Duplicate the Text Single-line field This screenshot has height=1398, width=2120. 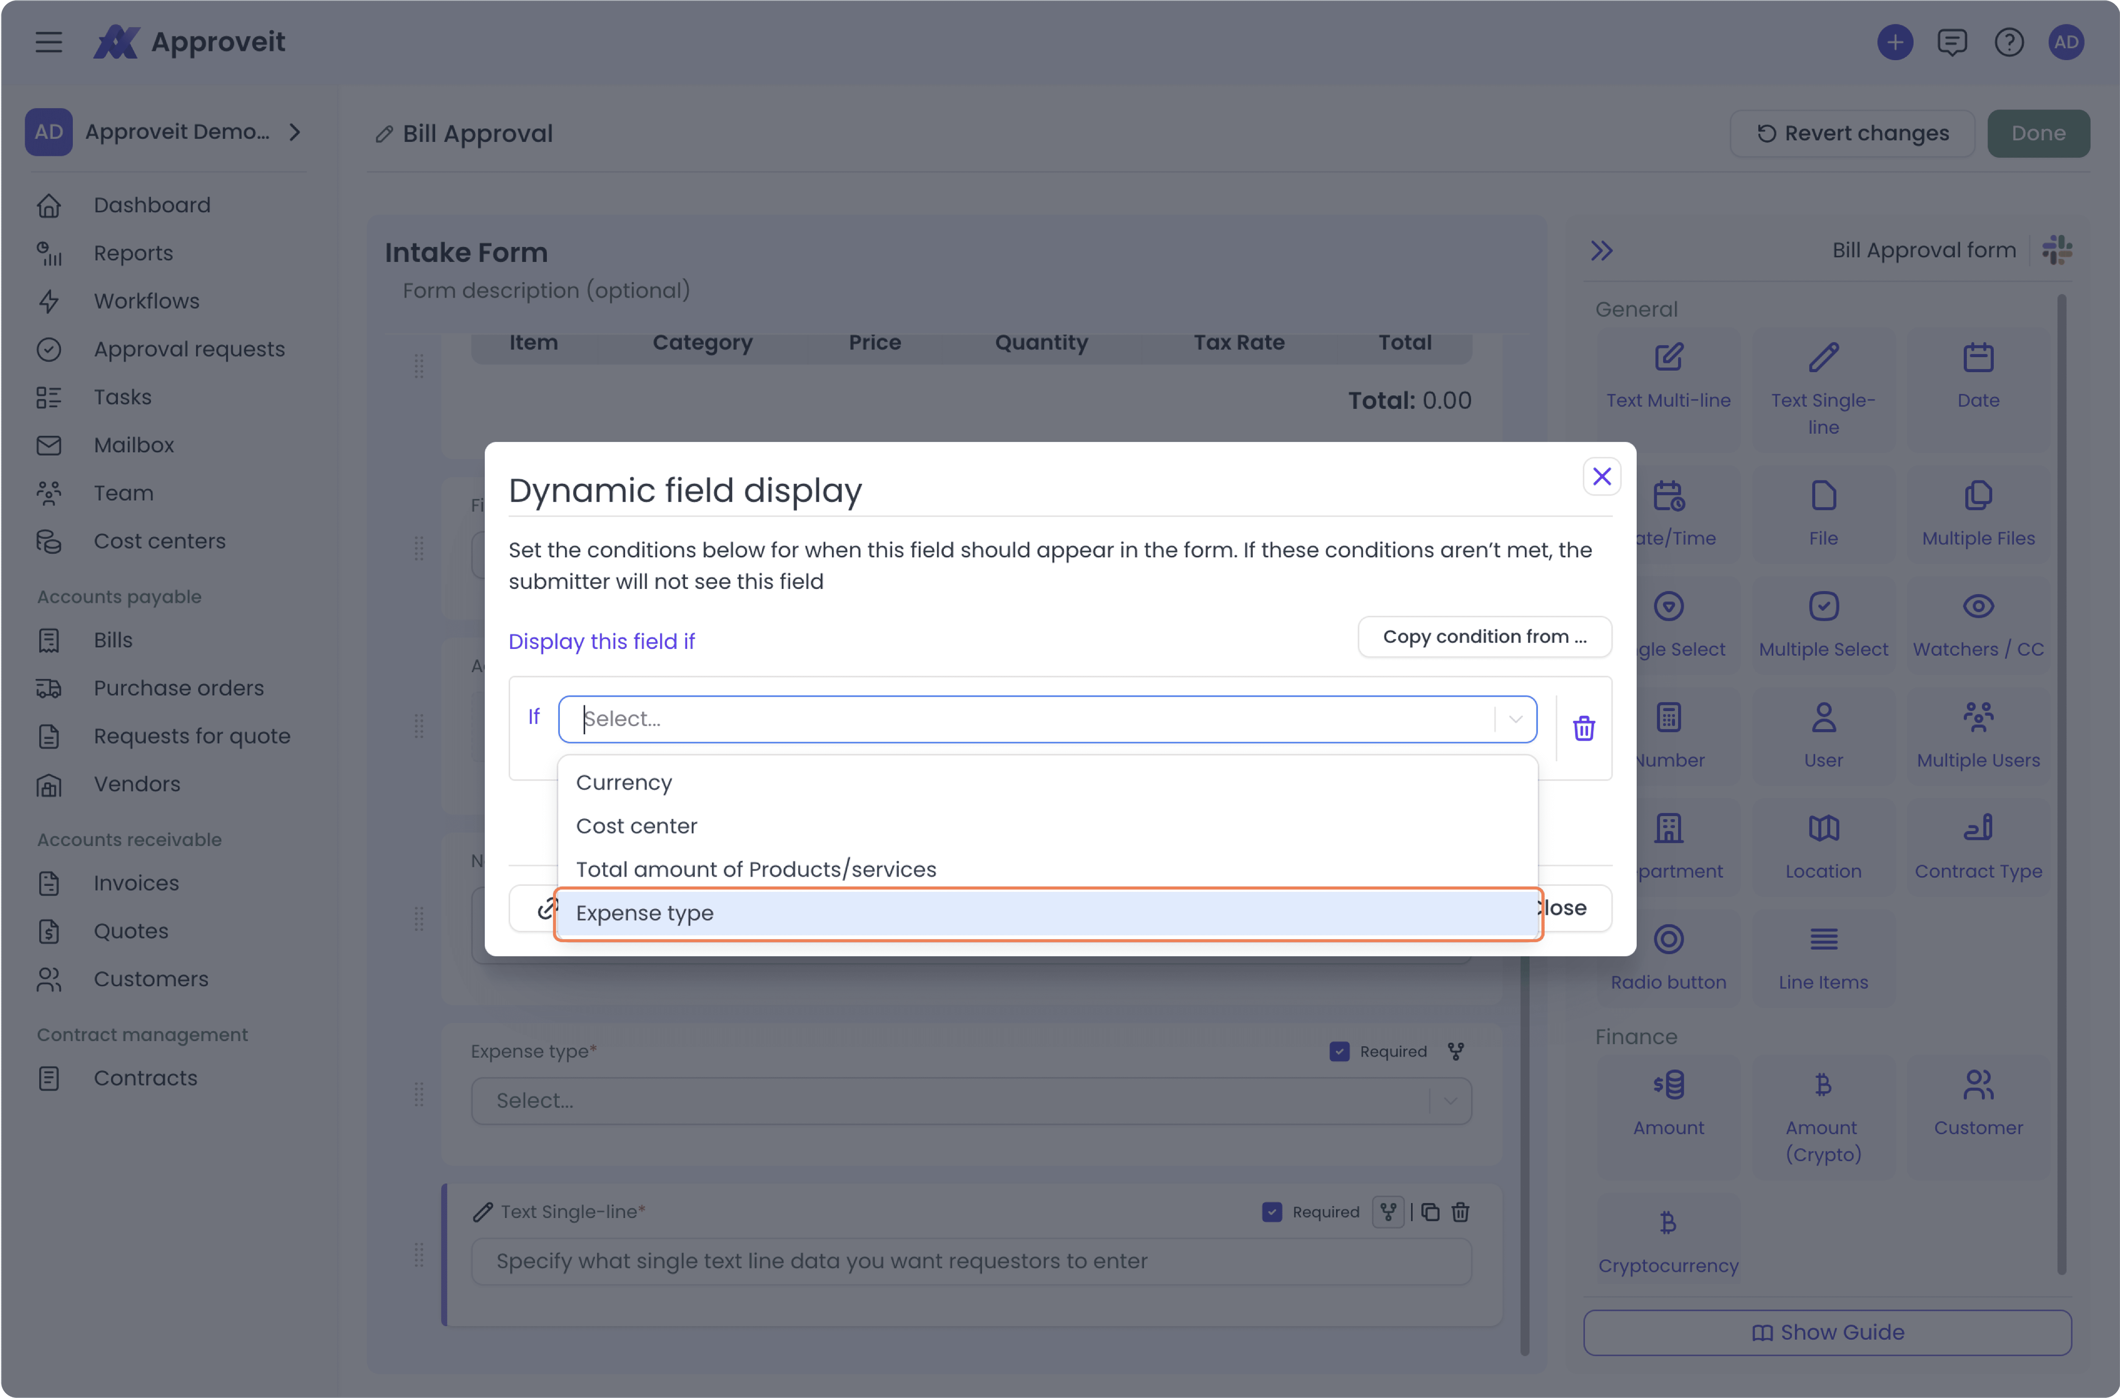(1430, 1212)
